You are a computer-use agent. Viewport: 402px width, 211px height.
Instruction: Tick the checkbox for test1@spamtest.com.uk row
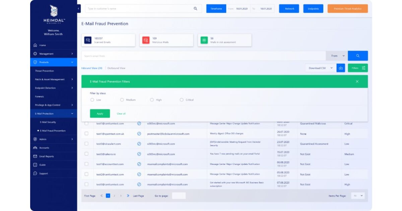(86, 134)
